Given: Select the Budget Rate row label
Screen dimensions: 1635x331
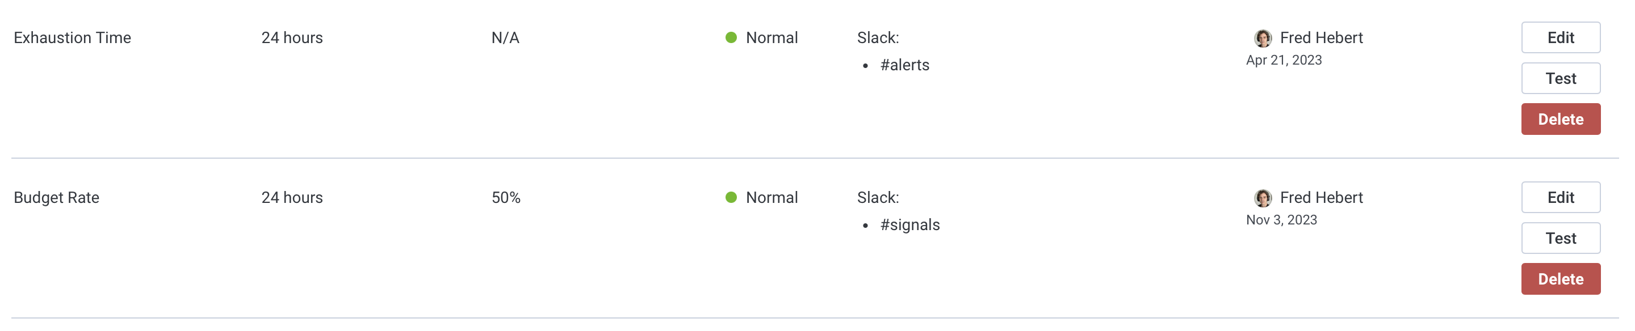Looking at the screenshot, I should tap(57, 197).
